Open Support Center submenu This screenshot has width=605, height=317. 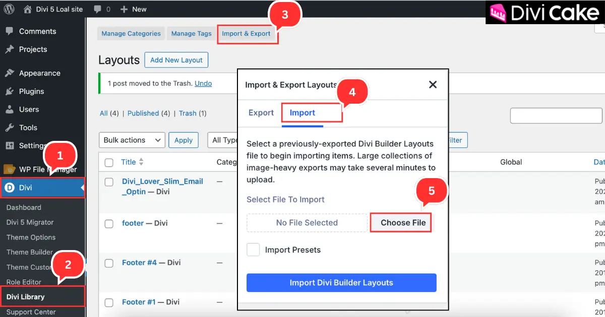[31, 312]
